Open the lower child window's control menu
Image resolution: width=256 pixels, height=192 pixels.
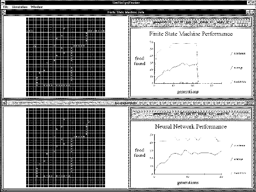[x=4, y=103]
